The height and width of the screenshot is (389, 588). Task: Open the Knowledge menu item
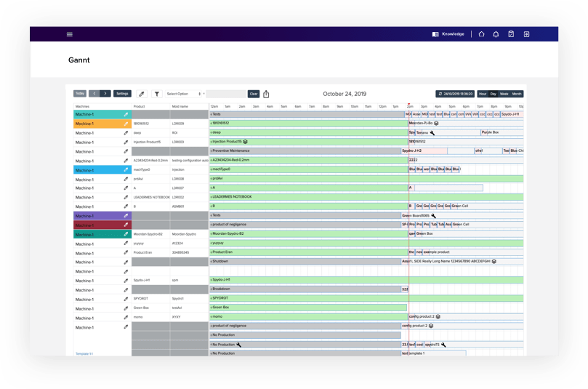point(448,34)
